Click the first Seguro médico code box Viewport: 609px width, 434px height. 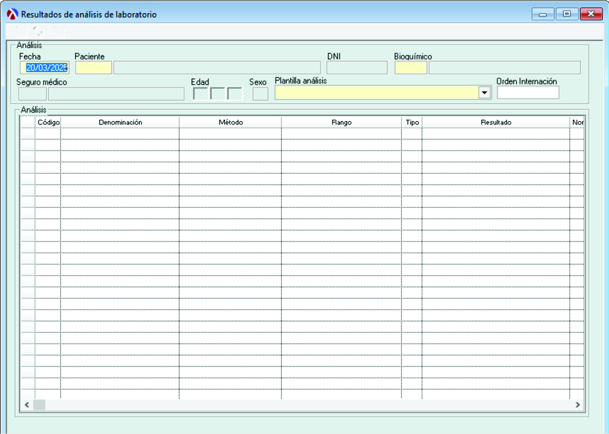tap(32, 94)
